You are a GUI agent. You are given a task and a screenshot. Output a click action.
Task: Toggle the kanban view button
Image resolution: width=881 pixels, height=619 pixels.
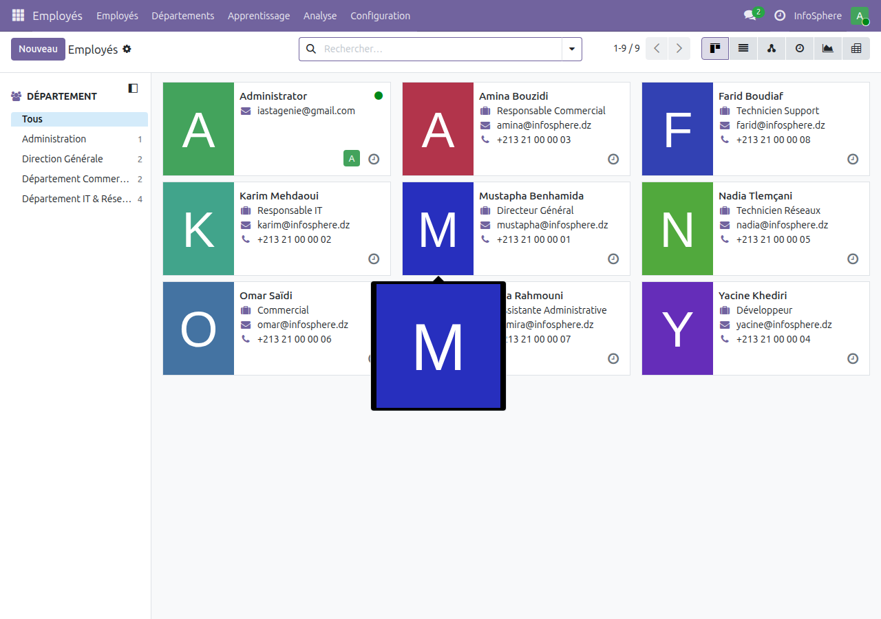(x=714, y=48)
